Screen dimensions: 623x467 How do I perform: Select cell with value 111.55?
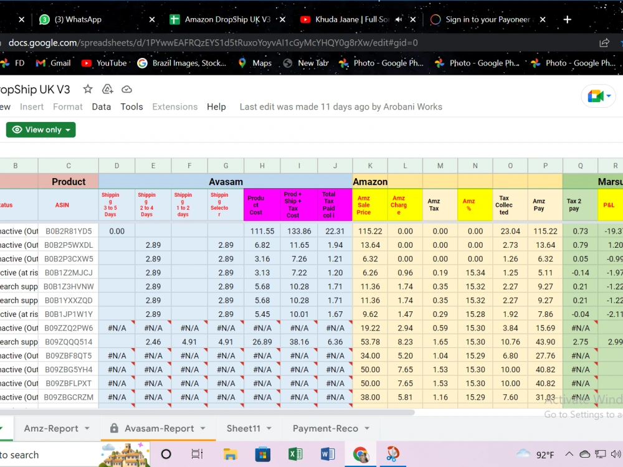(262, 231)
